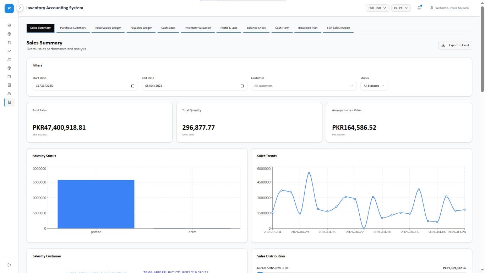Viewport: 485px width, 273px height.
Task: Click the Start Date input field
Action: (85, 86)
